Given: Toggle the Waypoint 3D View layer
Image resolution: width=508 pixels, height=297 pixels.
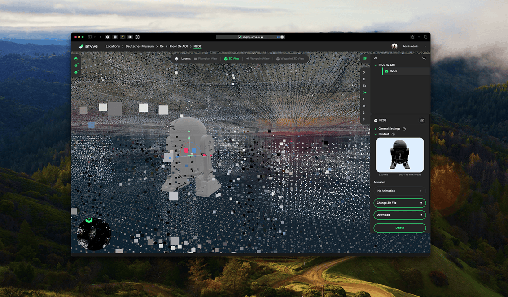Looking at the screenshot, I should [290, 59].
